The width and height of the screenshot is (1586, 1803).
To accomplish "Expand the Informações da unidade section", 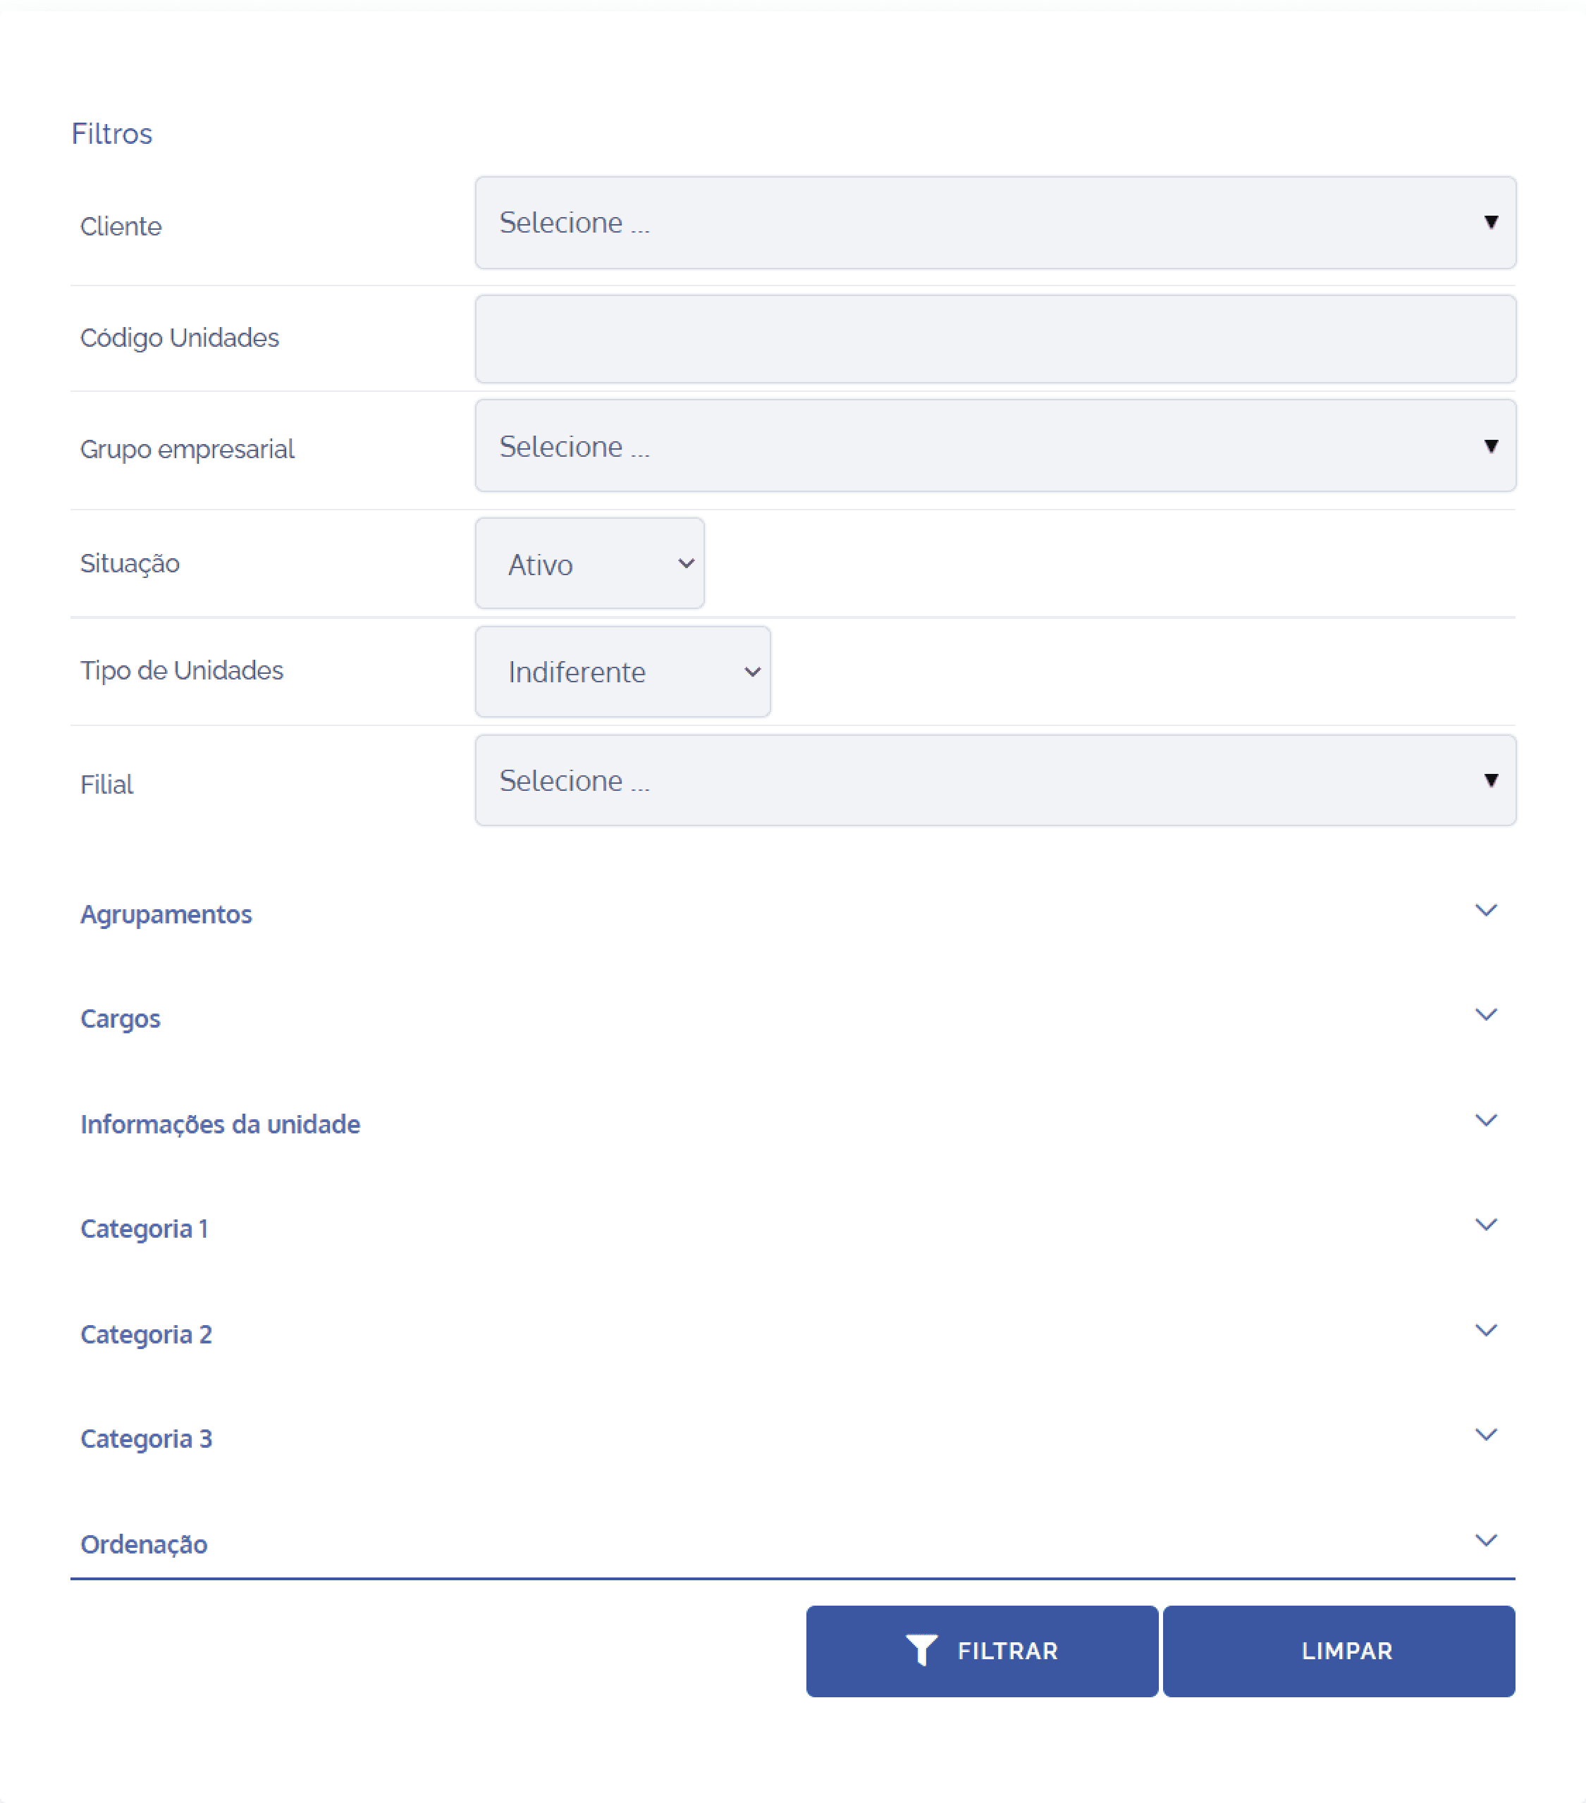I will (x=220, y=1125).
